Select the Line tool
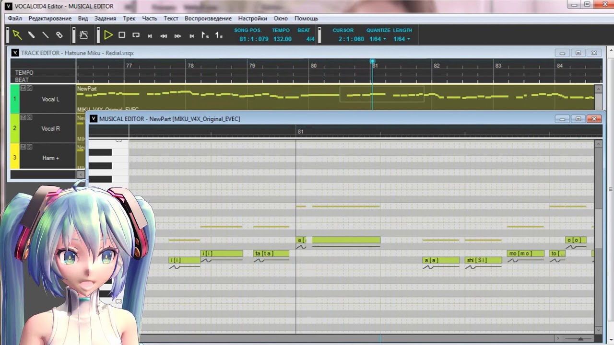The width and height of the screenshot is (614, 345). 45,35
